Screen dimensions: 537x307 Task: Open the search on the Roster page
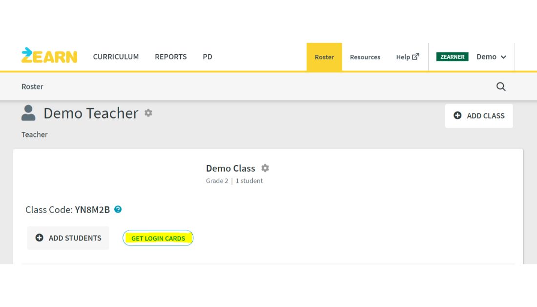tap(501, 87)
